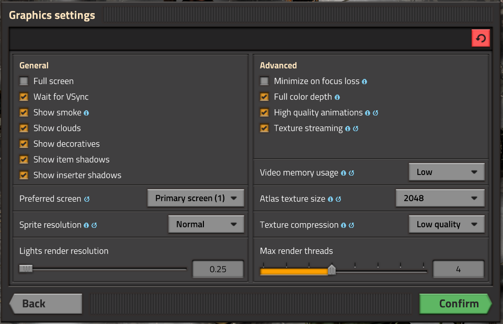
Task: Click info icon beside Video memory usage
Action: [x=344, y=173]
